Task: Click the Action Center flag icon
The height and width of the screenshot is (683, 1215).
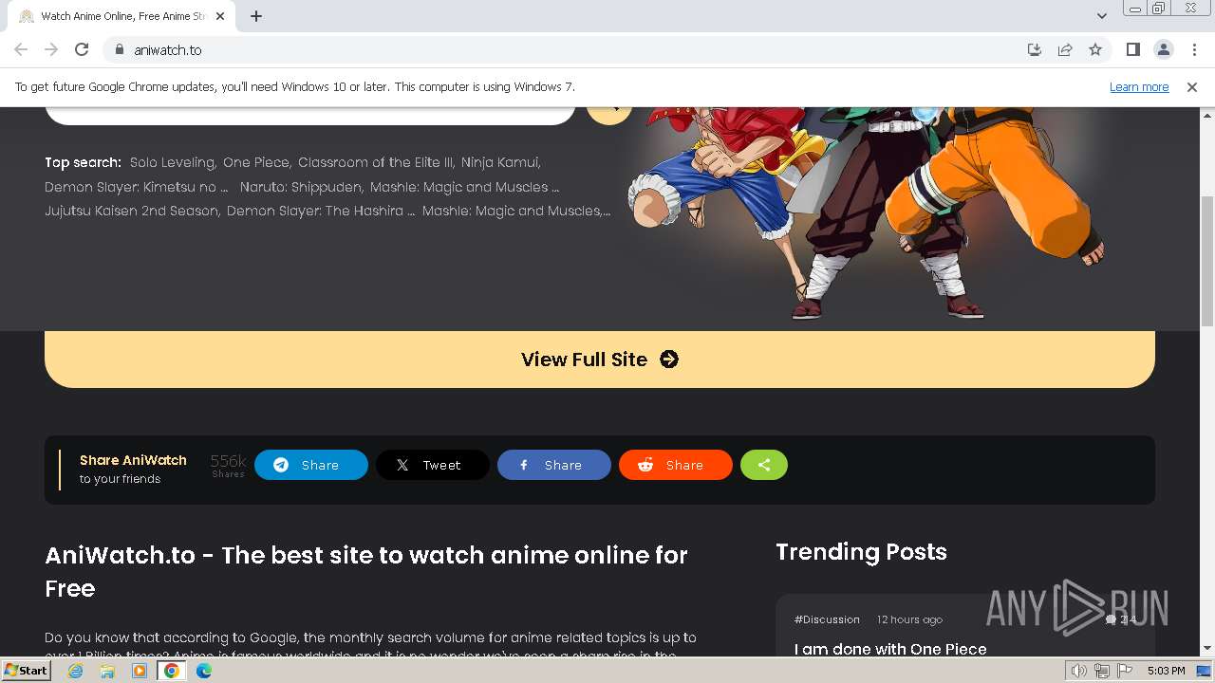Action: pyautogui.click(x=1125, y=671)
